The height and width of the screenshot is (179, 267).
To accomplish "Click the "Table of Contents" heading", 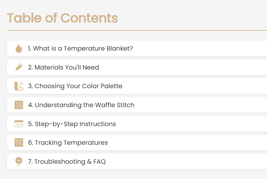I will click(62, 18).
